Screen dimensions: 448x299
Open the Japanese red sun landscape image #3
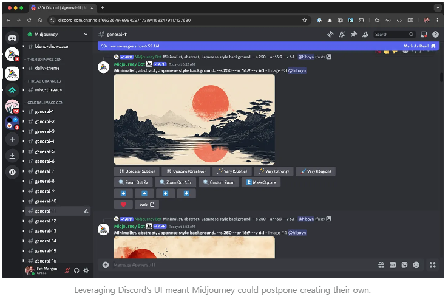pos(194,119)
